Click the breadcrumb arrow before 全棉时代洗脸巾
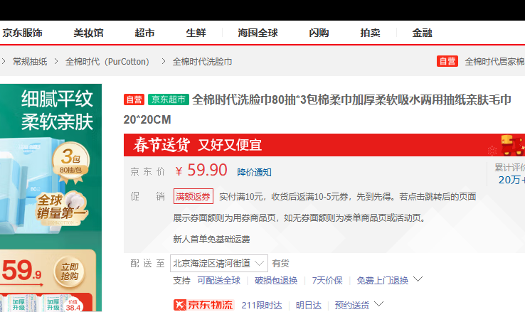The height and width of the screenshot is (312, 525). (x=164, y=62)
